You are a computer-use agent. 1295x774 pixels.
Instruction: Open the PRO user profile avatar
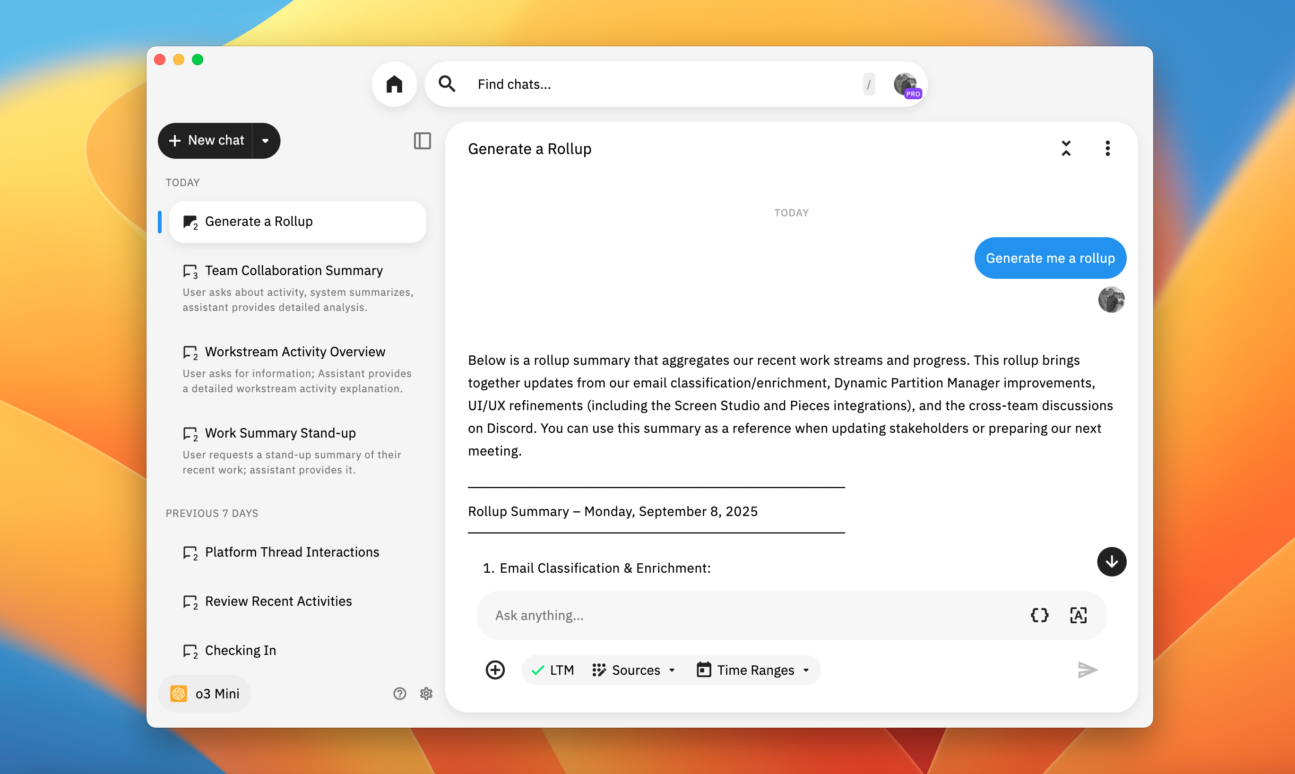tap(906, 84)
